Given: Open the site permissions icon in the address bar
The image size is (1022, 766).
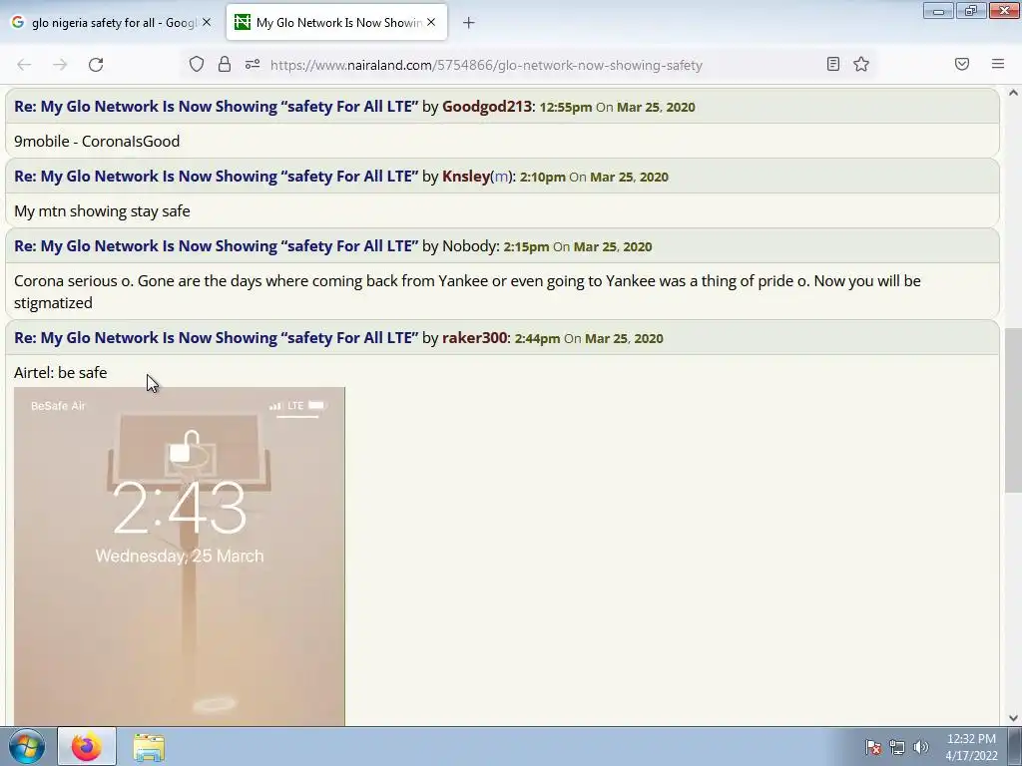Looking at the screenshot, I should point(253,64).
